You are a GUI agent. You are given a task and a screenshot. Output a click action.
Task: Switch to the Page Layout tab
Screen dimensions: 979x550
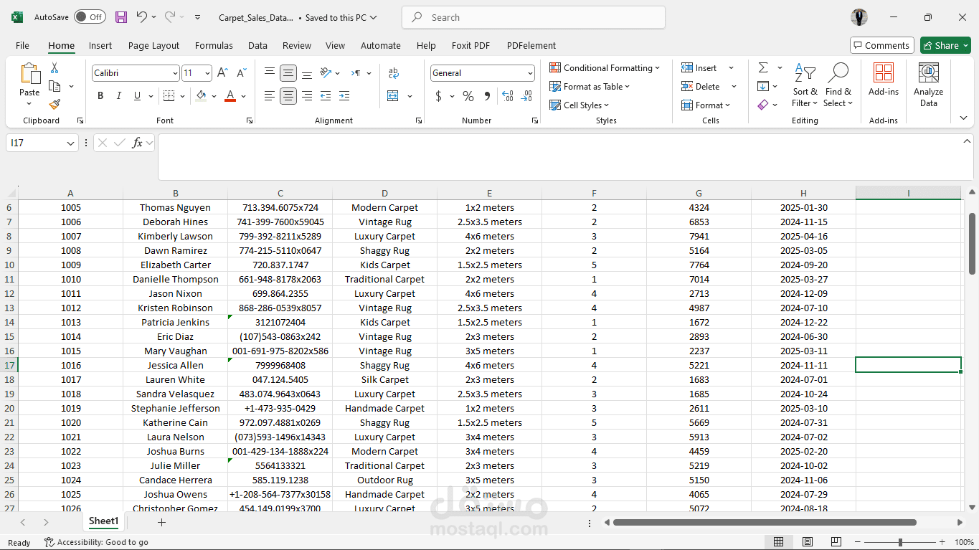[153, 45]
